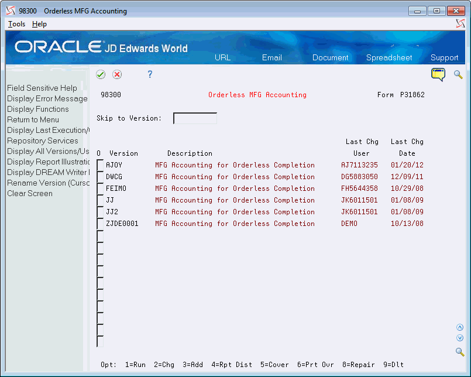Click the Form P31862 label
The image size is (471, 377).
point(401,95)
